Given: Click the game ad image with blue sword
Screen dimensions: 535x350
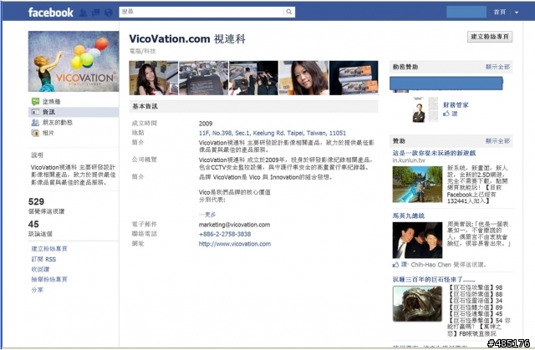Looking at the screenshot, I should 417,185.
